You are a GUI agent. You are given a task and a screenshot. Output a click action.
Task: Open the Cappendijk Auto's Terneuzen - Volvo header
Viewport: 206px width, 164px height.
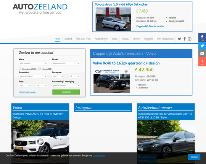click(x=141, y=54)
